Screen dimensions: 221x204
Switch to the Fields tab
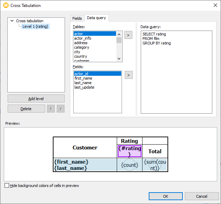77,18
